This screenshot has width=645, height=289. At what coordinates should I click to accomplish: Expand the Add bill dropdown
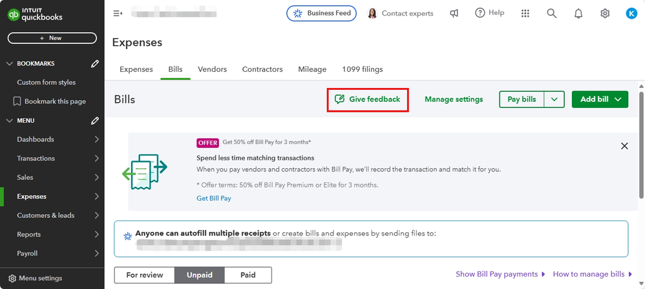619,99
